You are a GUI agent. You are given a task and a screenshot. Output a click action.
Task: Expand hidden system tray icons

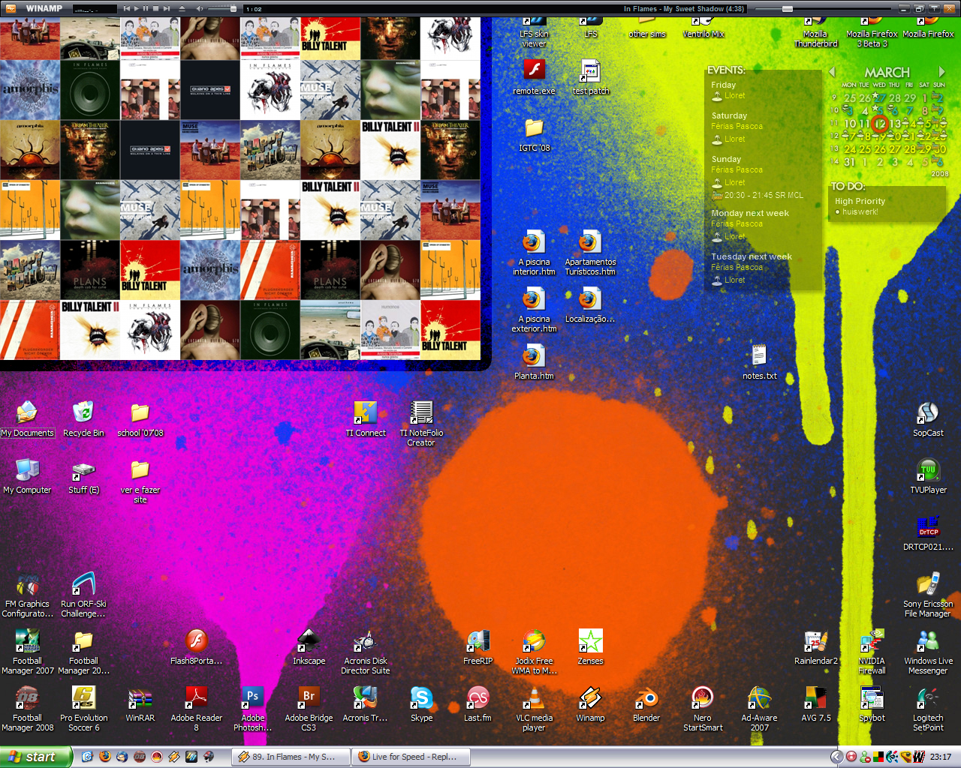[837, 757]
